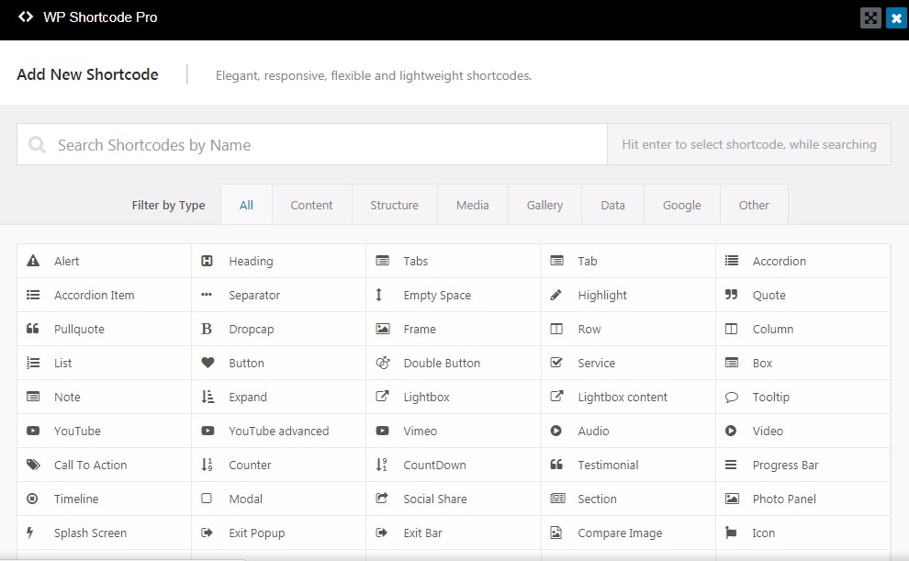Click the Frame image icon
Image resolution: width=909 pixels, height=561 pixels.
pos(382,329)
